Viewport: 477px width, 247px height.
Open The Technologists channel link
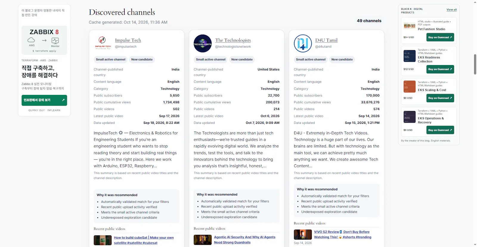pos(233,40)
